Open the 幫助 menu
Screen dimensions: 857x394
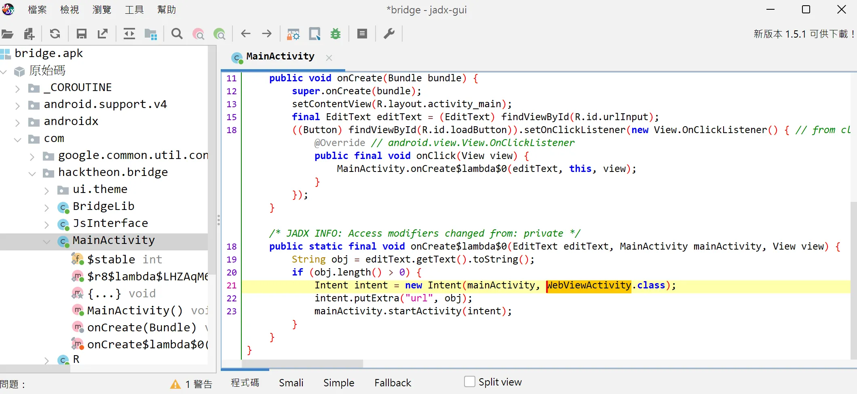point(167,10)
